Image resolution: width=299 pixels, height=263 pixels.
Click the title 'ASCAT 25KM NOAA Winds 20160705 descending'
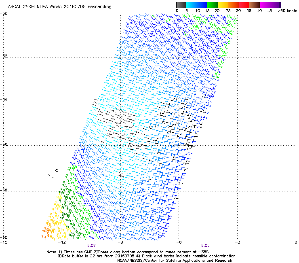[59, 6]
